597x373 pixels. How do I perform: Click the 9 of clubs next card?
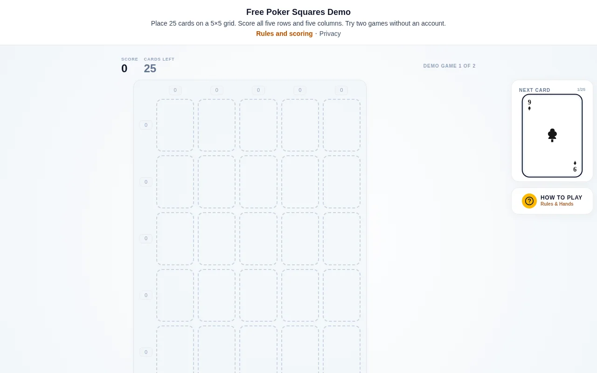552,136
